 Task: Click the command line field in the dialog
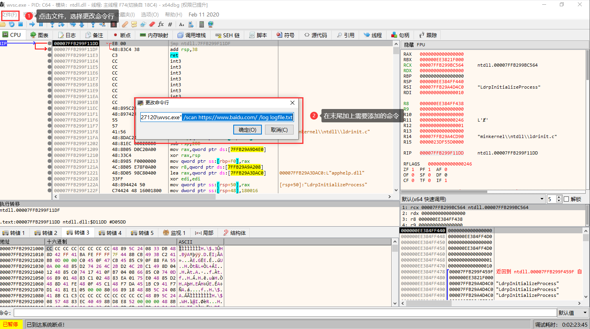pos(217,117)
